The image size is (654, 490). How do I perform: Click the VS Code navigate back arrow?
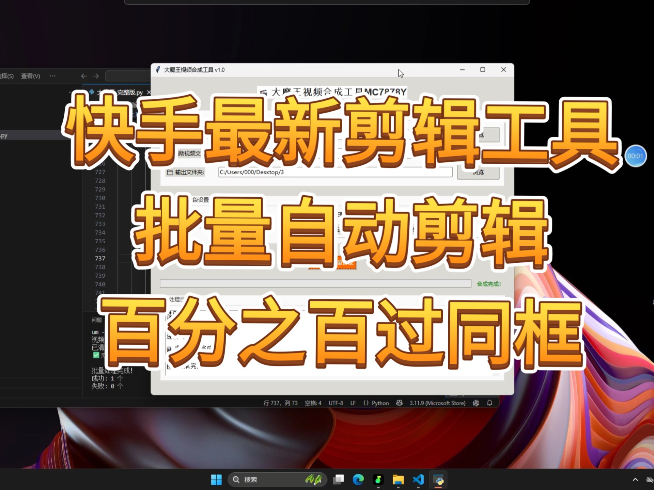(84, 76)
